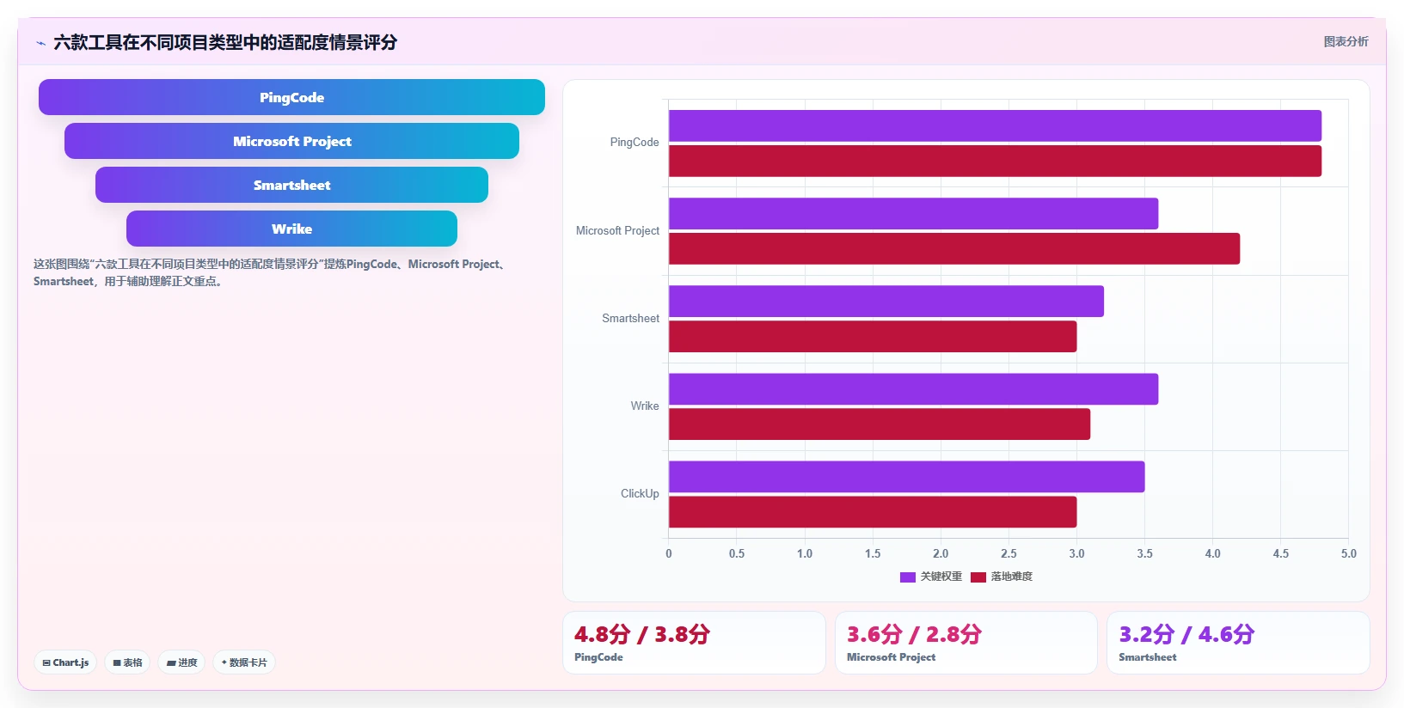Select the Smartsheet funnel bar
The image size is (1404, 708).
tap(291, 185)
